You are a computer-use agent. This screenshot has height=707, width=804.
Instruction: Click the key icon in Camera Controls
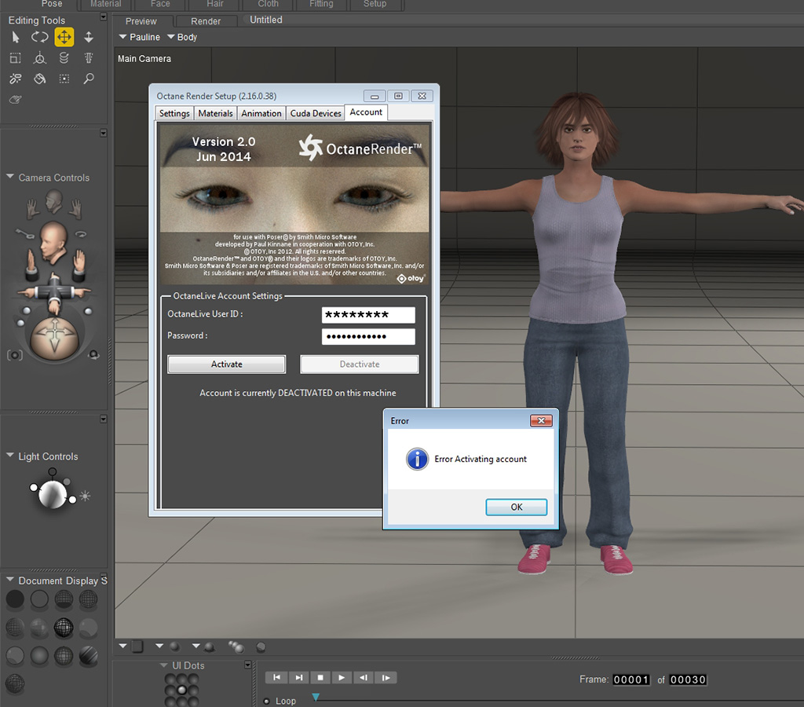23,233
